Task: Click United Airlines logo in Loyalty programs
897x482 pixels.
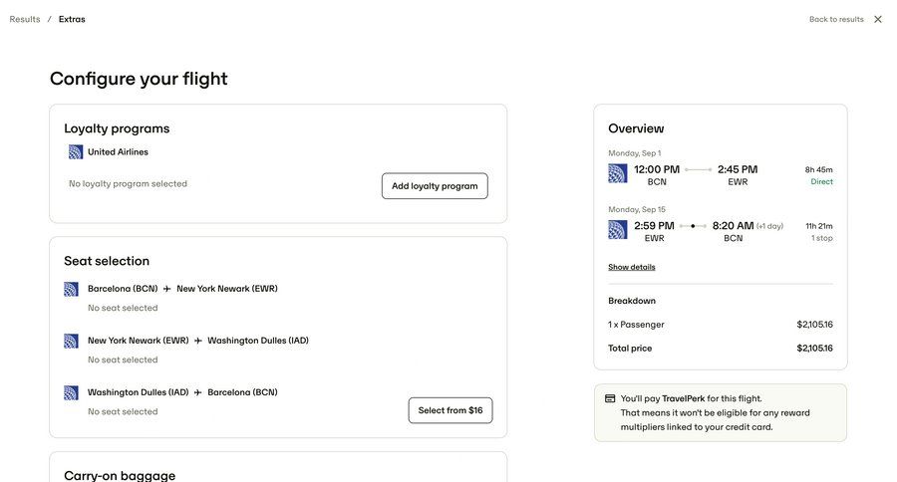Action: 76,152
